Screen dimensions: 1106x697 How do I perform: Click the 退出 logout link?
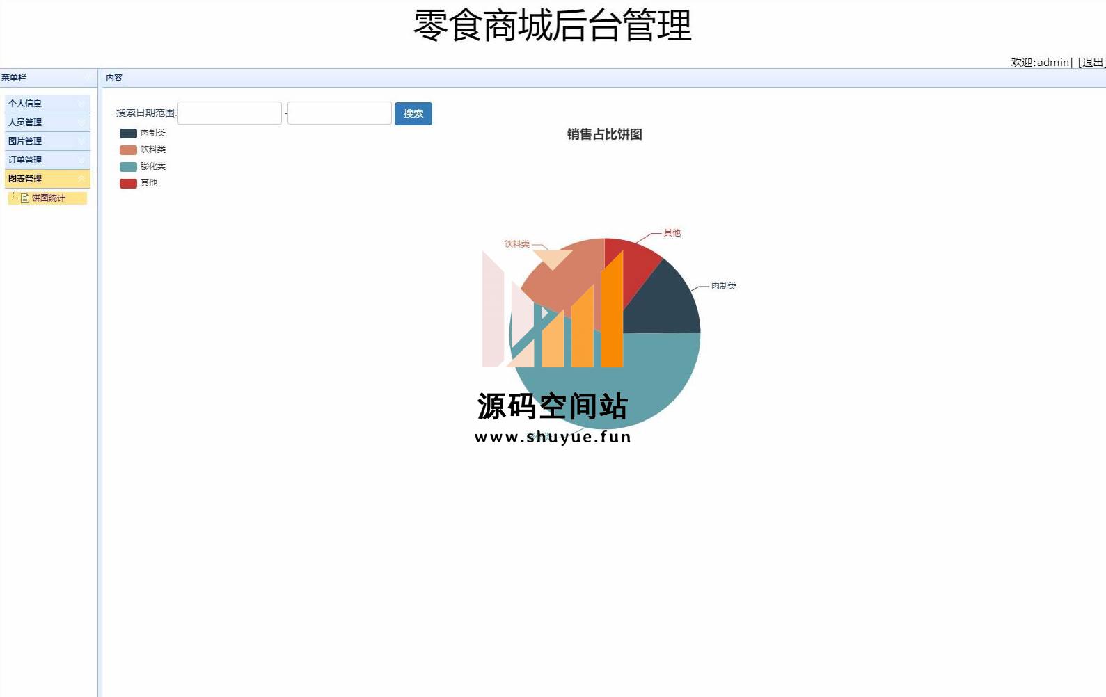point(1092,62)
